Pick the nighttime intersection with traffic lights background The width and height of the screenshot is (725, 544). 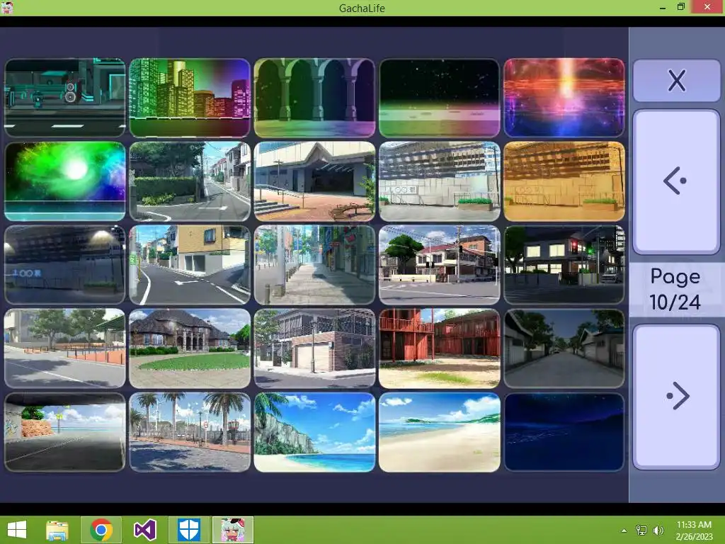[564, 265]
